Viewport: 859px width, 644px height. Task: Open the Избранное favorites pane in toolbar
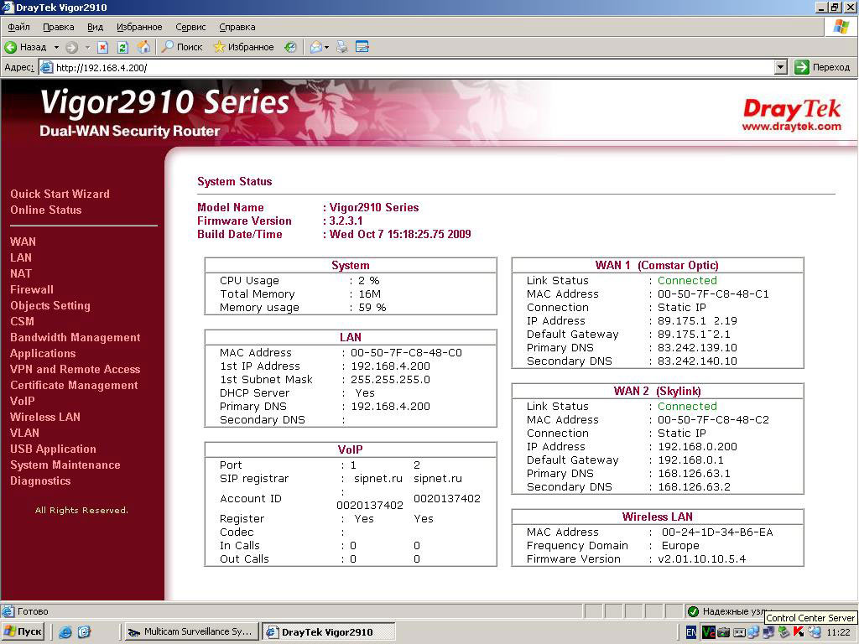(x=243, y=47)
